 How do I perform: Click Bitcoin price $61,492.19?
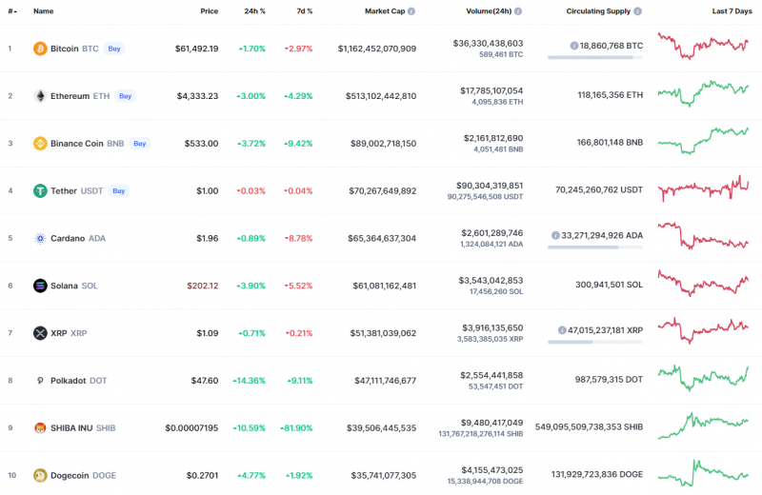[x=197, y=49]
